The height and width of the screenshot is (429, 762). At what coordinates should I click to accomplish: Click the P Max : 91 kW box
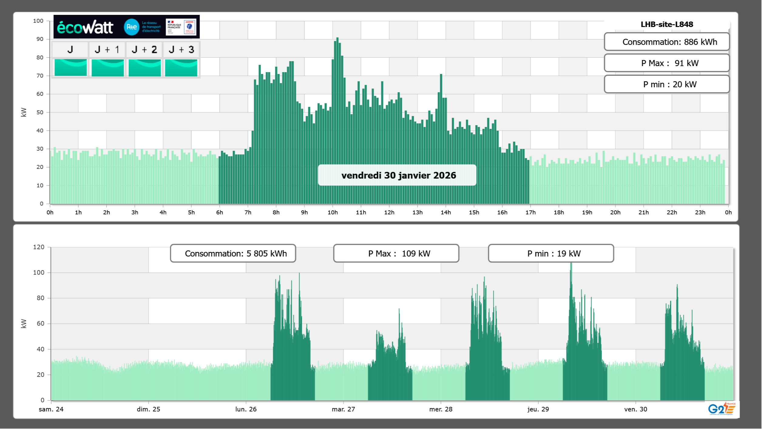coord(667,63)
